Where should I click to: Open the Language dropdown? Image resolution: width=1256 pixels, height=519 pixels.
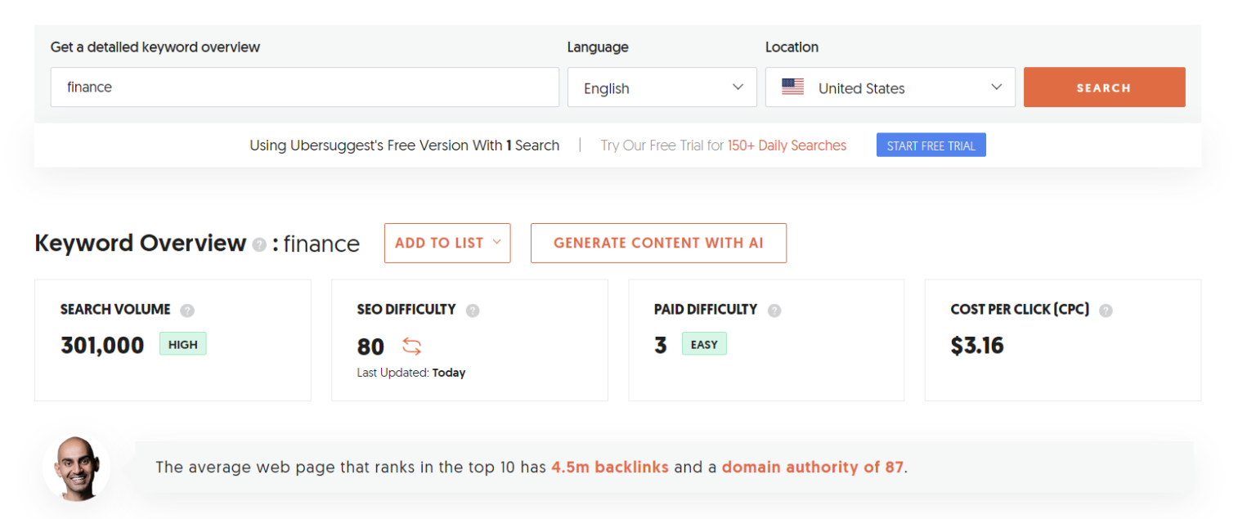tap(662, 87)
